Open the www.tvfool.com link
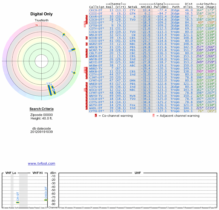 pyautogui.click(x=42, y=164)
